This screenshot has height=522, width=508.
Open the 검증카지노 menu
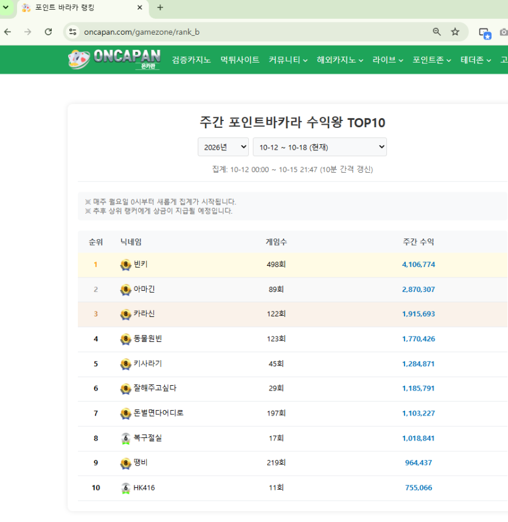pyautogui.click(x=191, y=60)
